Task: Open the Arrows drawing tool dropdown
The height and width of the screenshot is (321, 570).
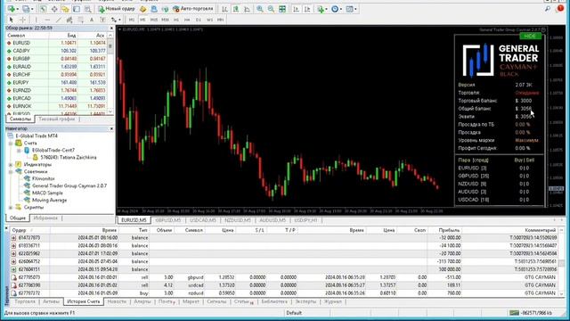Action: tap(116, 20)
